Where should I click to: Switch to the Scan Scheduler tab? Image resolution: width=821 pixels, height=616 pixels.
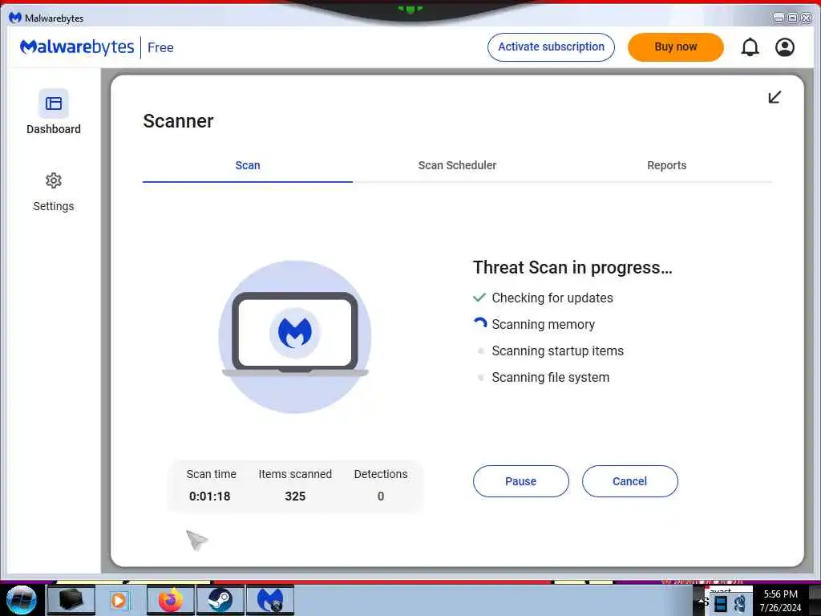click(457, 165)
